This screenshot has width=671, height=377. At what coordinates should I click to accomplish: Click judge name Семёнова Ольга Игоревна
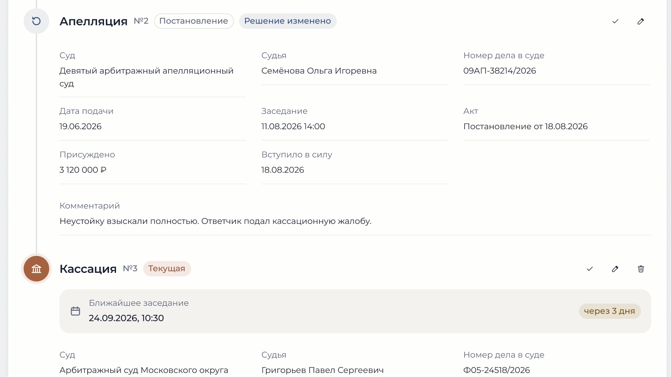319,71
